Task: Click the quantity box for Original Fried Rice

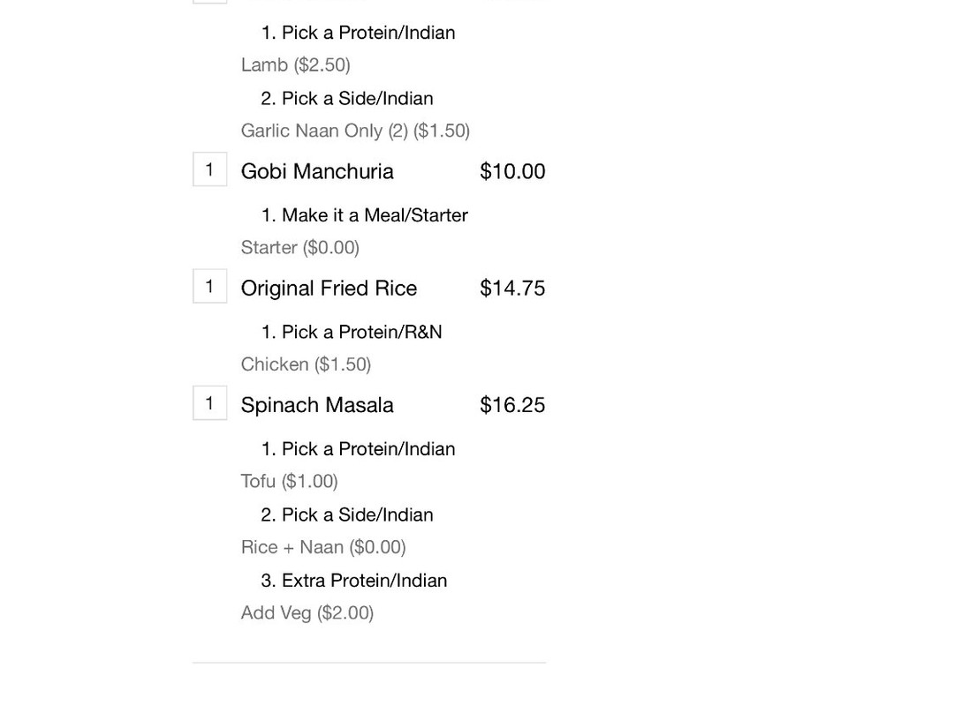Action: tap(210, 286)
